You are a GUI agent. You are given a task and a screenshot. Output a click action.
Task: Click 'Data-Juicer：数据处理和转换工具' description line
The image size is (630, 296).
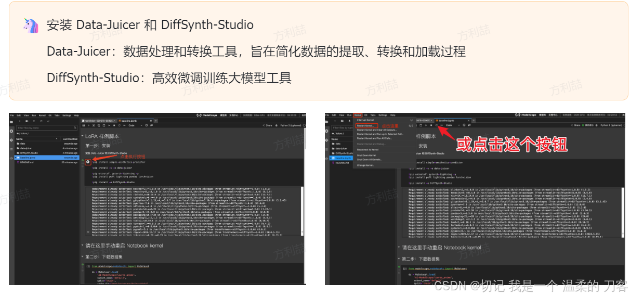256,52
